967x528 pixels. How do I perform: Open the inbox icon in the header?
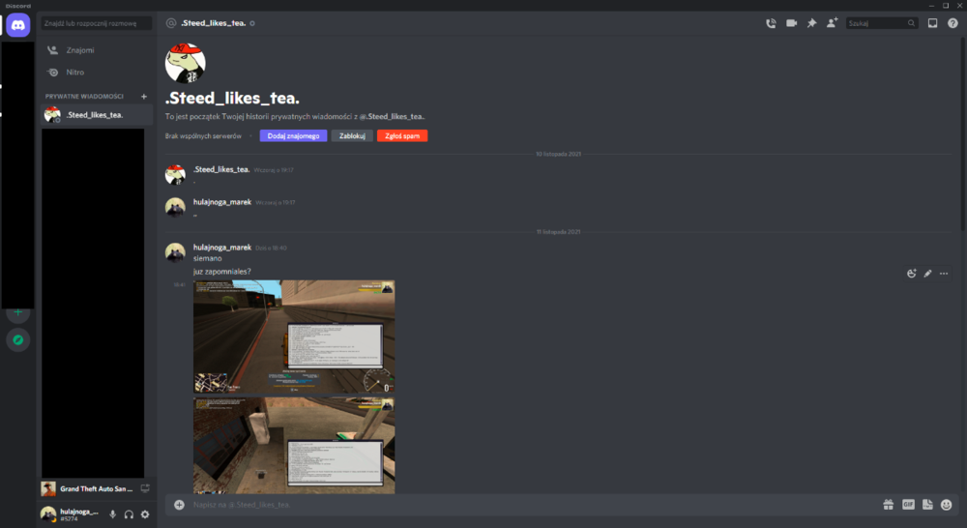(932, 23)
